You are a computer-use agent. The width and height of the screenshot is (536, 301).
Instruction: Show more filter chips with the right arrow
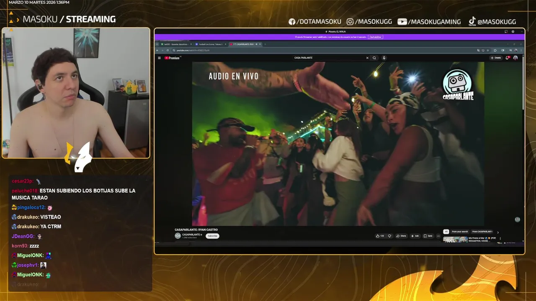tap(498, 232)
